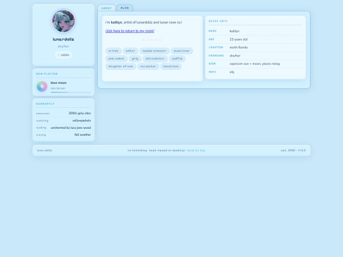Click the 'yellowjackets' watching value

[81, 121]
